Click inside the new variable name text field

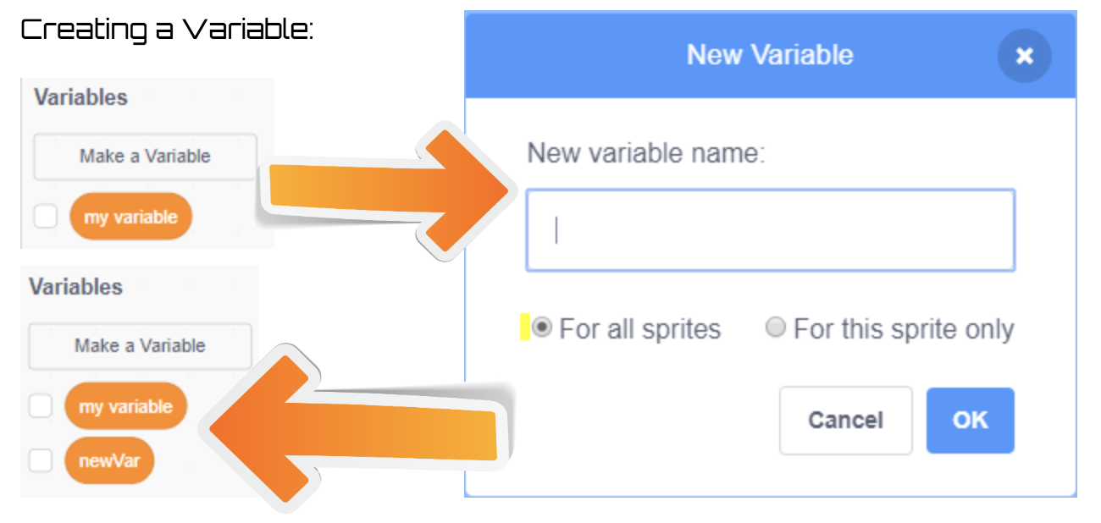point(769,229)
